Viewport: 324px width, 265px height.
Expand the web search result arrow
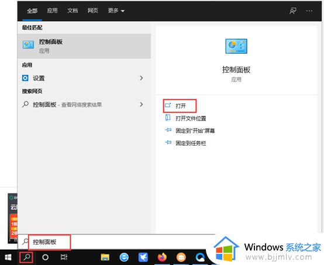[x=142, y=104]
